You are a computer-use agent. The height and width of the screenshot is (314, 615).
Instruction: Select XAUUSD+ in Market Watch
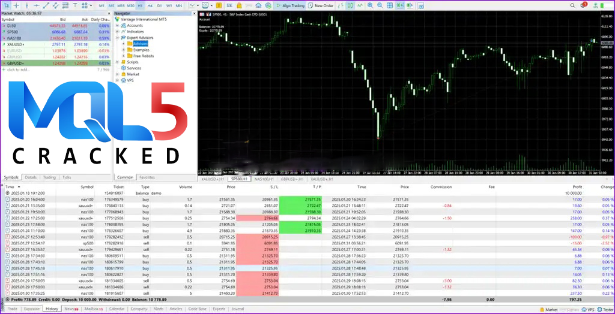(56, 44)
